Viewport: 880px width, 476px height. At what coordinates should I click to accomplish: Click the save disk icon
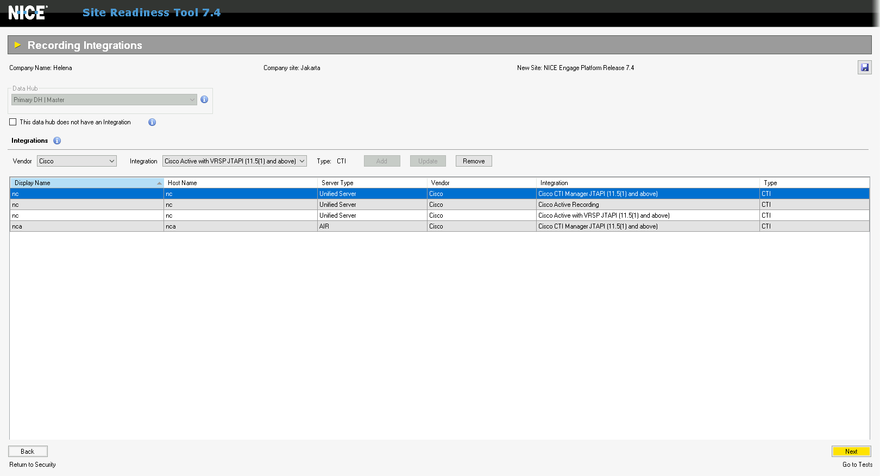pyautogui.click(x=864, y=68)
